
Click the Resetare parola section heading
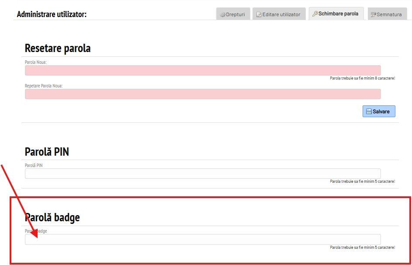pos(58,48)
